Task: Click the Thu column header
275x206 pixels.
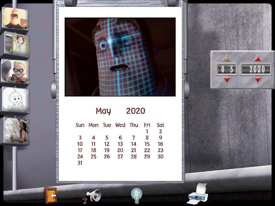Action: [134, 125]
